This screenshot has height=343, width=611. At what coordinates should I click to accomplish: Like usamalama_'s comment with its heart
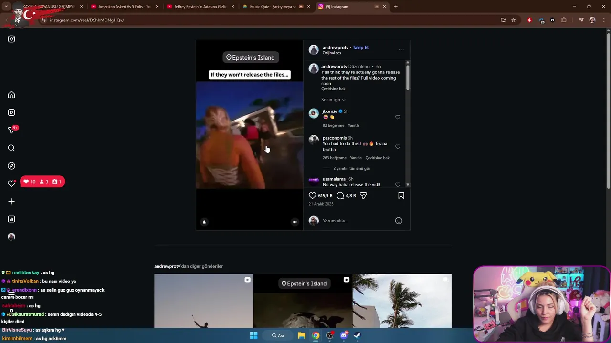point(398,185)
